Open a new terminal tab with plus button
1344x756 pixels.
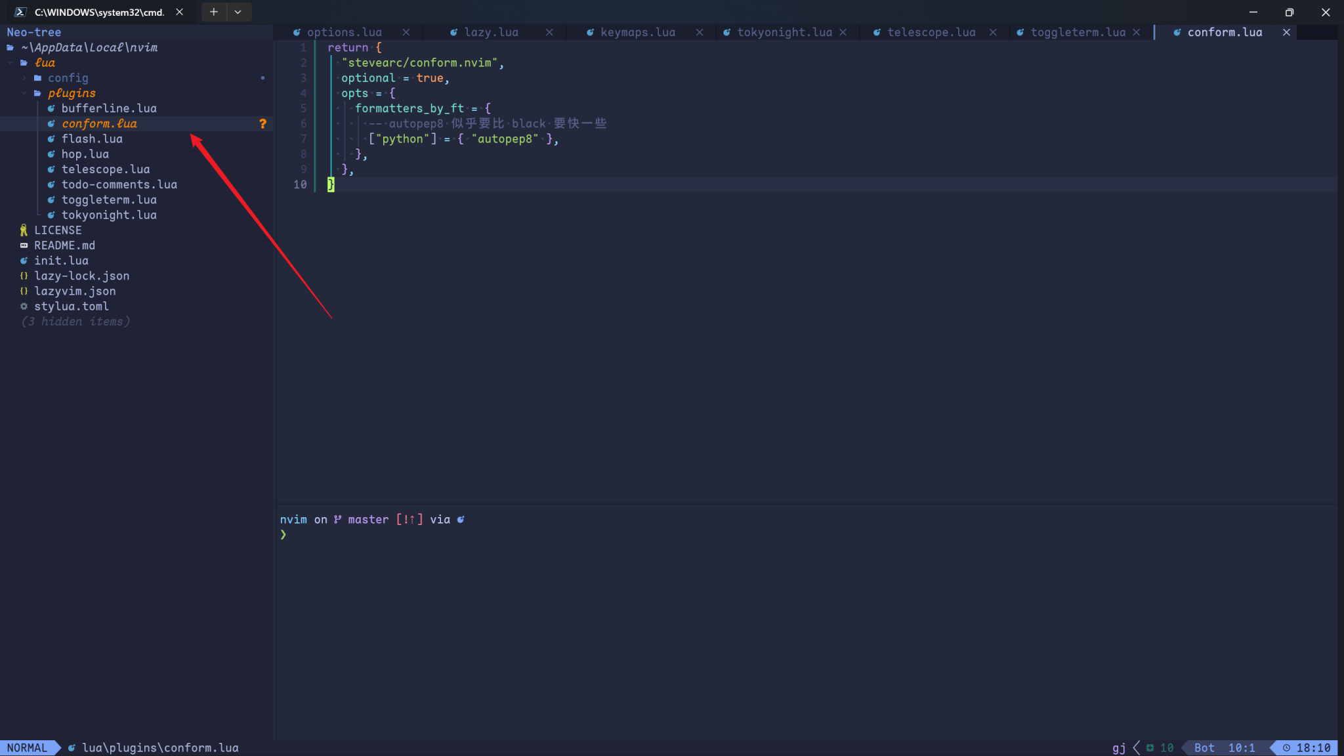click(214, 12)
